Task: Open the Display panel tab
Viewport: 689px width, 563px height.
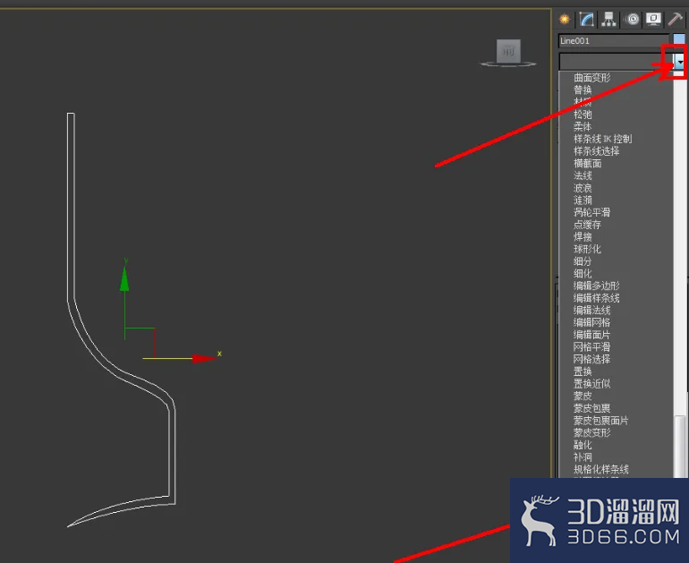Action: [653, 19]
